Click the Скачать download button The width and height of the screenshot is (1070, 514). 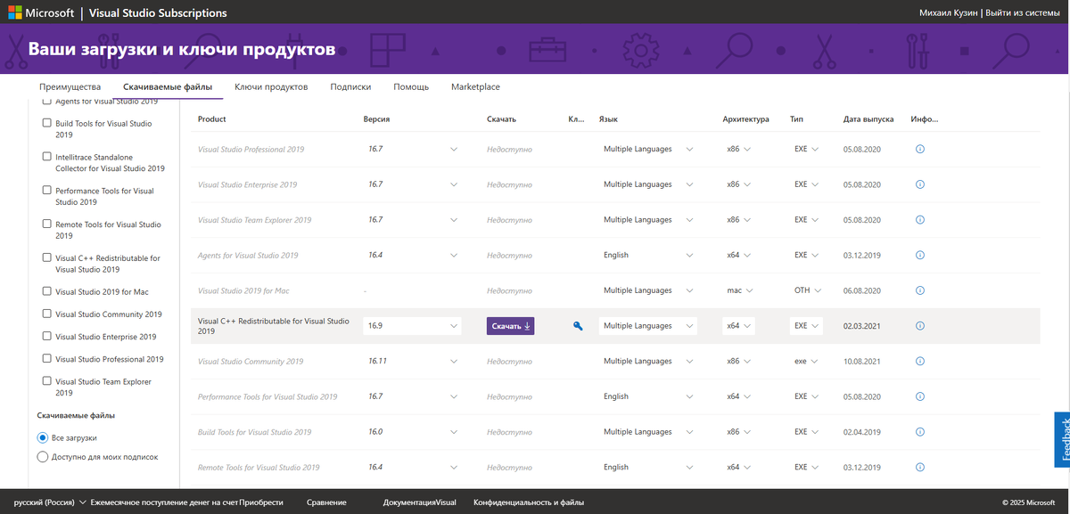coord(510,326)
